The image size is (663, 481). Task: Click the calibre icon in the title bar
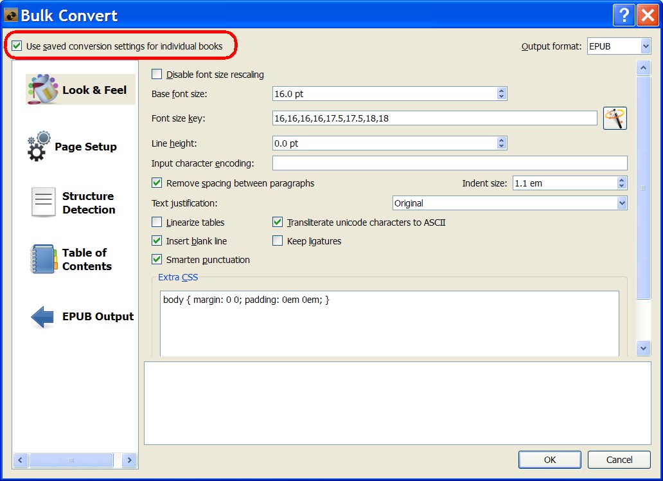10,15
